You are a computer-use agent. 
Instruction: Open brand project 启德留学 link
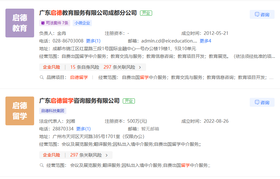point(79,77)
